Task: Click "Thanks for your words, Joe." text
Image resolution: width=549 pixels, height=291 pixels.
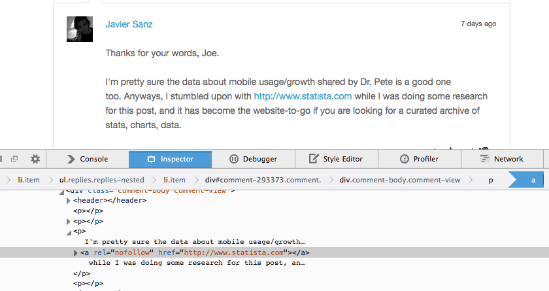Action: pyautogui.click(x=163, y=53)
